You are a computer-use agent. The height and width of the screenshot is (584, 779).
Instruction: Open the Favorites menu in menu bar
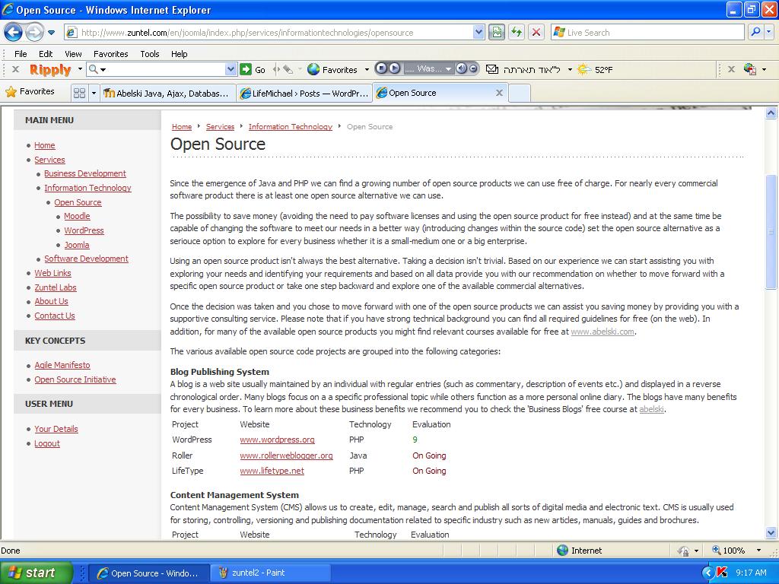click(111, 54)
